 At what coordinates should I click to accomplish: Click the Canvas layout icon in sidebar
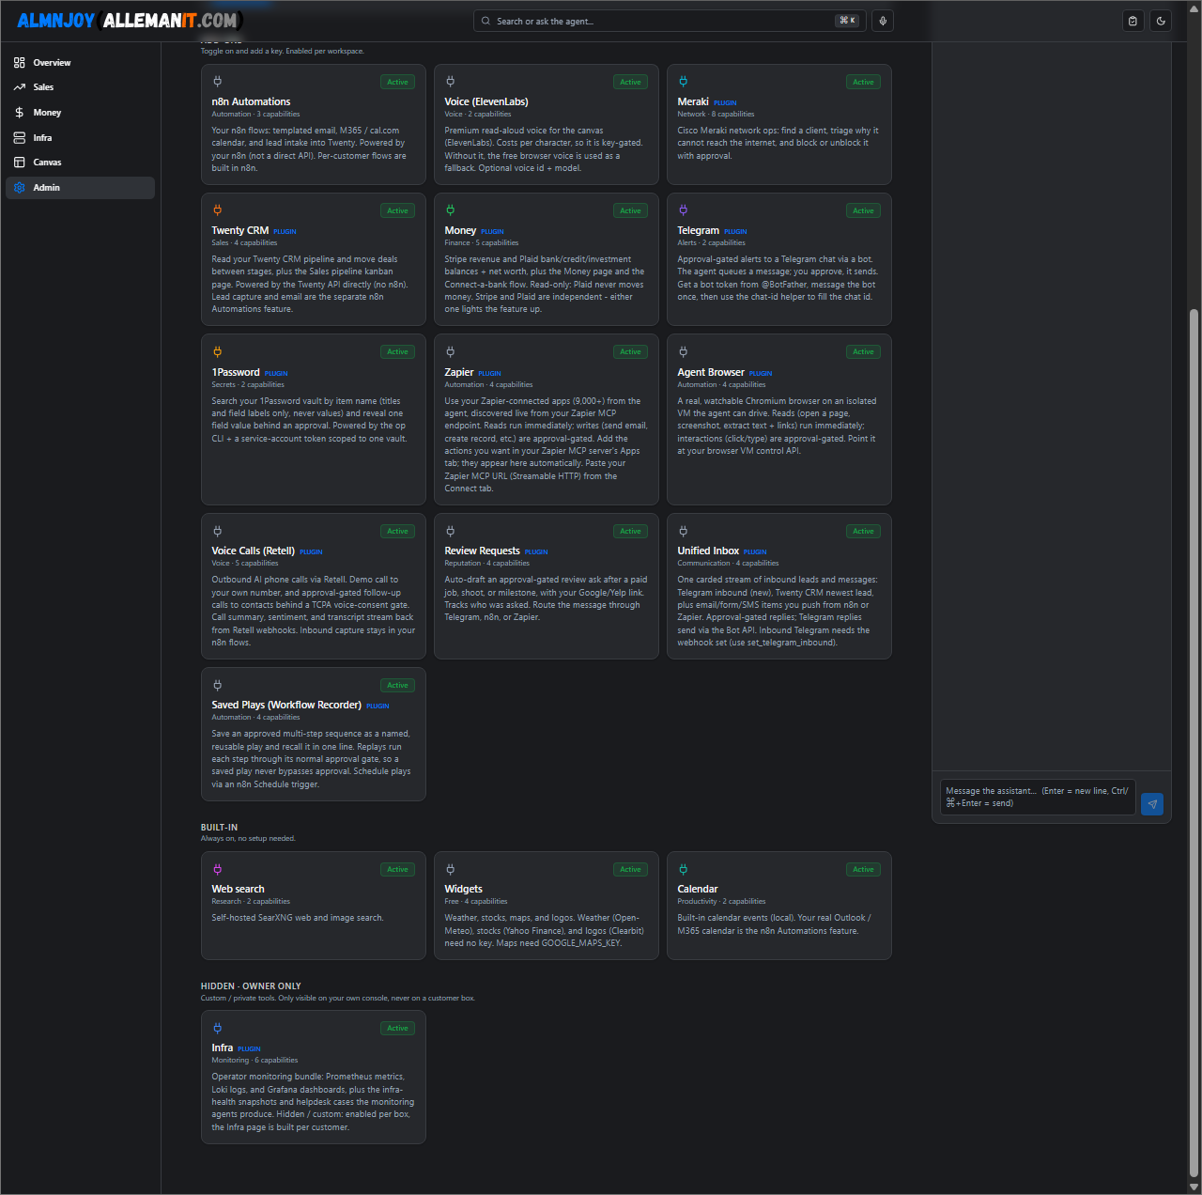(20, 163)
